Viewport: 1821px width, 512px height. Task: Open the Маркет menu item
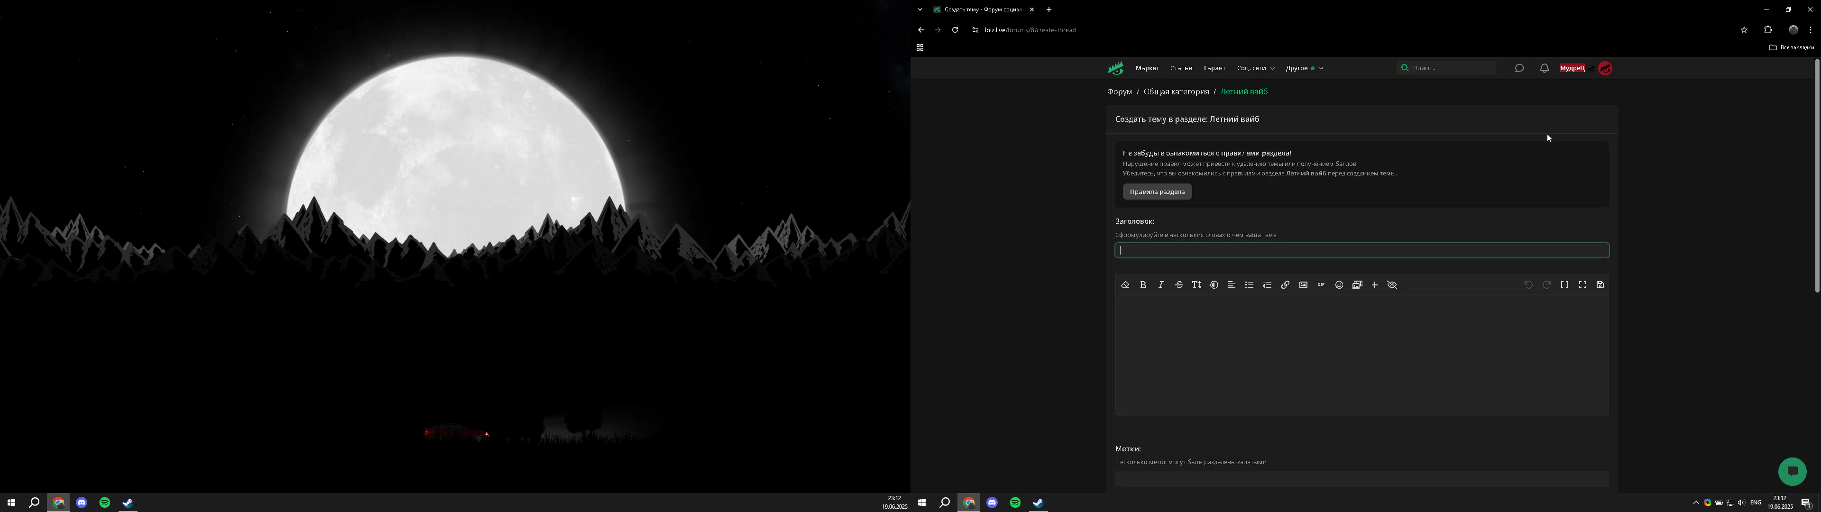[1147, 69]
